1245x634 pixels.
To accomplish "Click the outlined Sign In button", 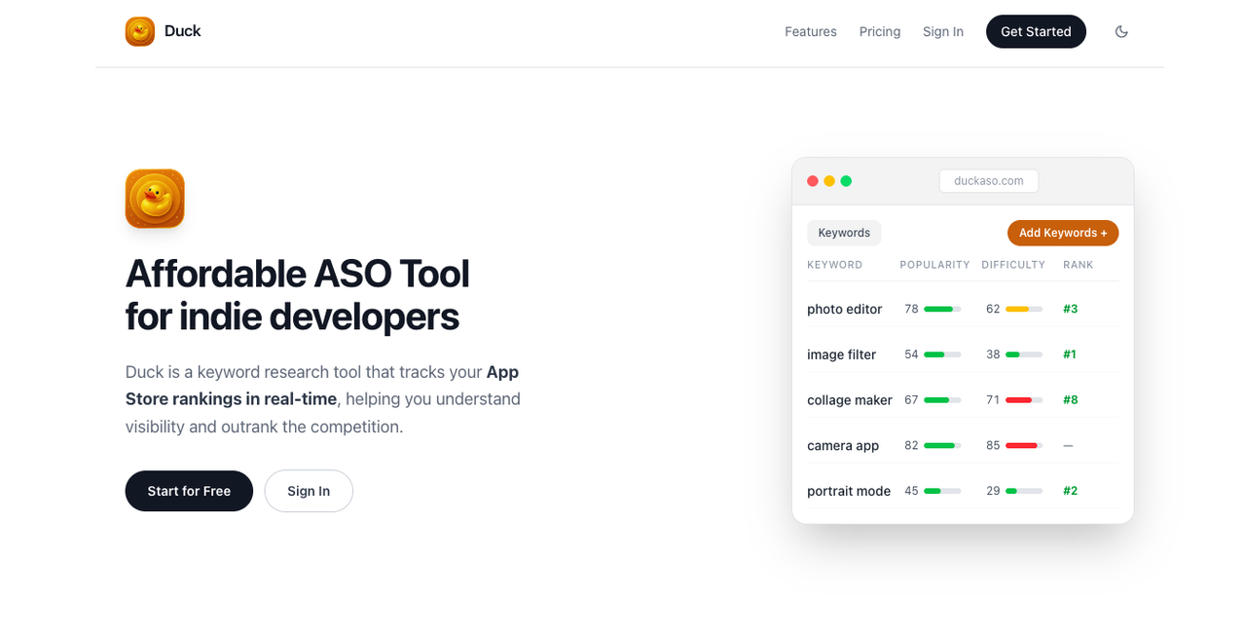I will [x=309, y=491].
